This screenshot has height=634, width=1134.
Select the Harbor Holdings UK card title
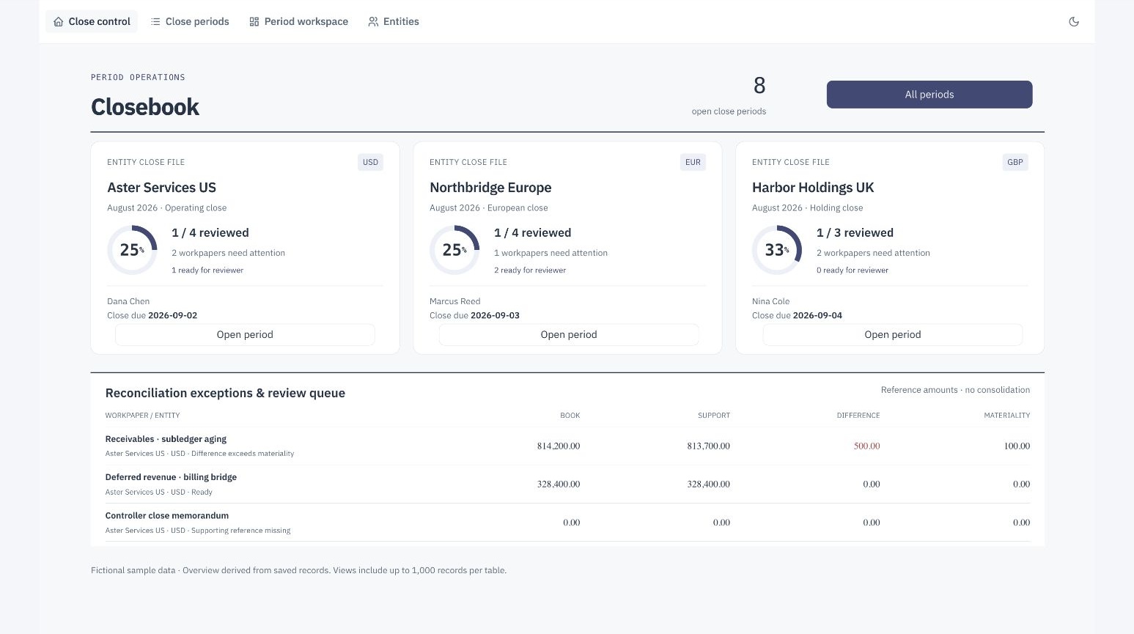813,188
